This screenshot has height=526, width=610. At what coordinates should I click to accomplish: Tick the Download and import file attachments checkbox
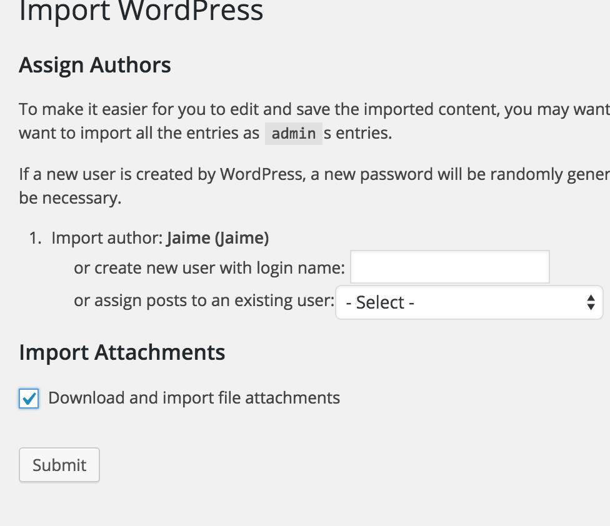tap(29, 399)
